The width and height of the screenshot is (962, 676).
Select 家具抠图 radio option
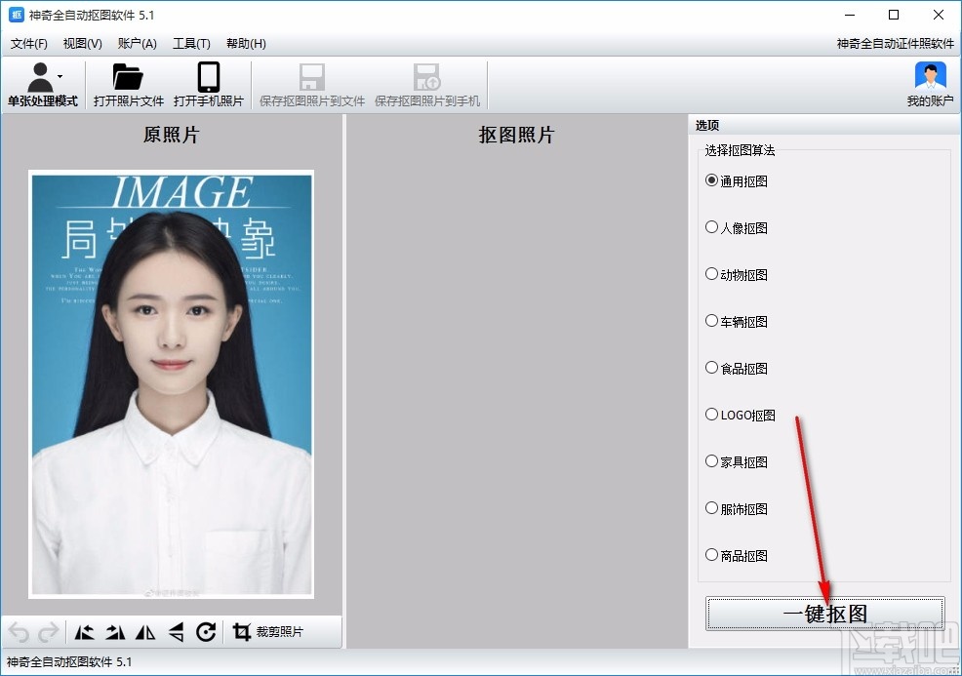737,461
